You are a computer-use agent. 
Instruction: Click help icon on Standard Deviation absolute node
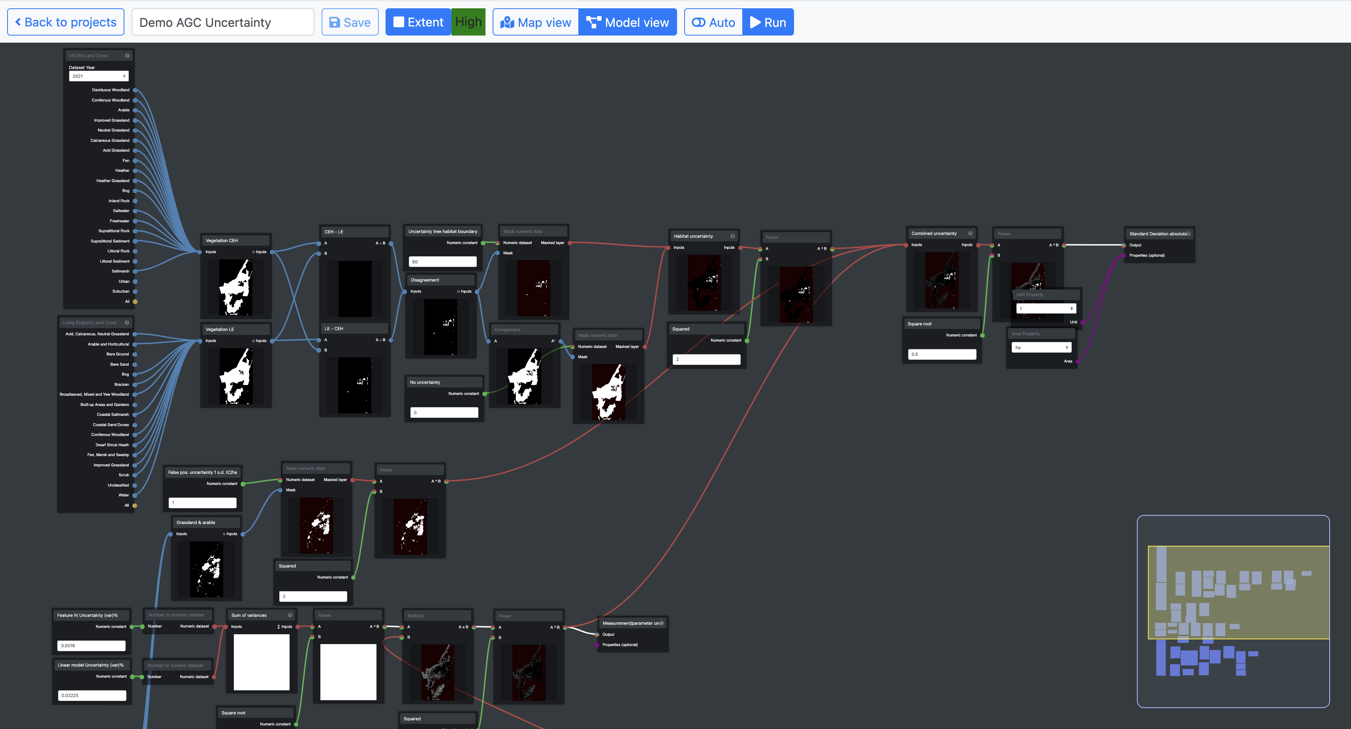point(1188,234)
